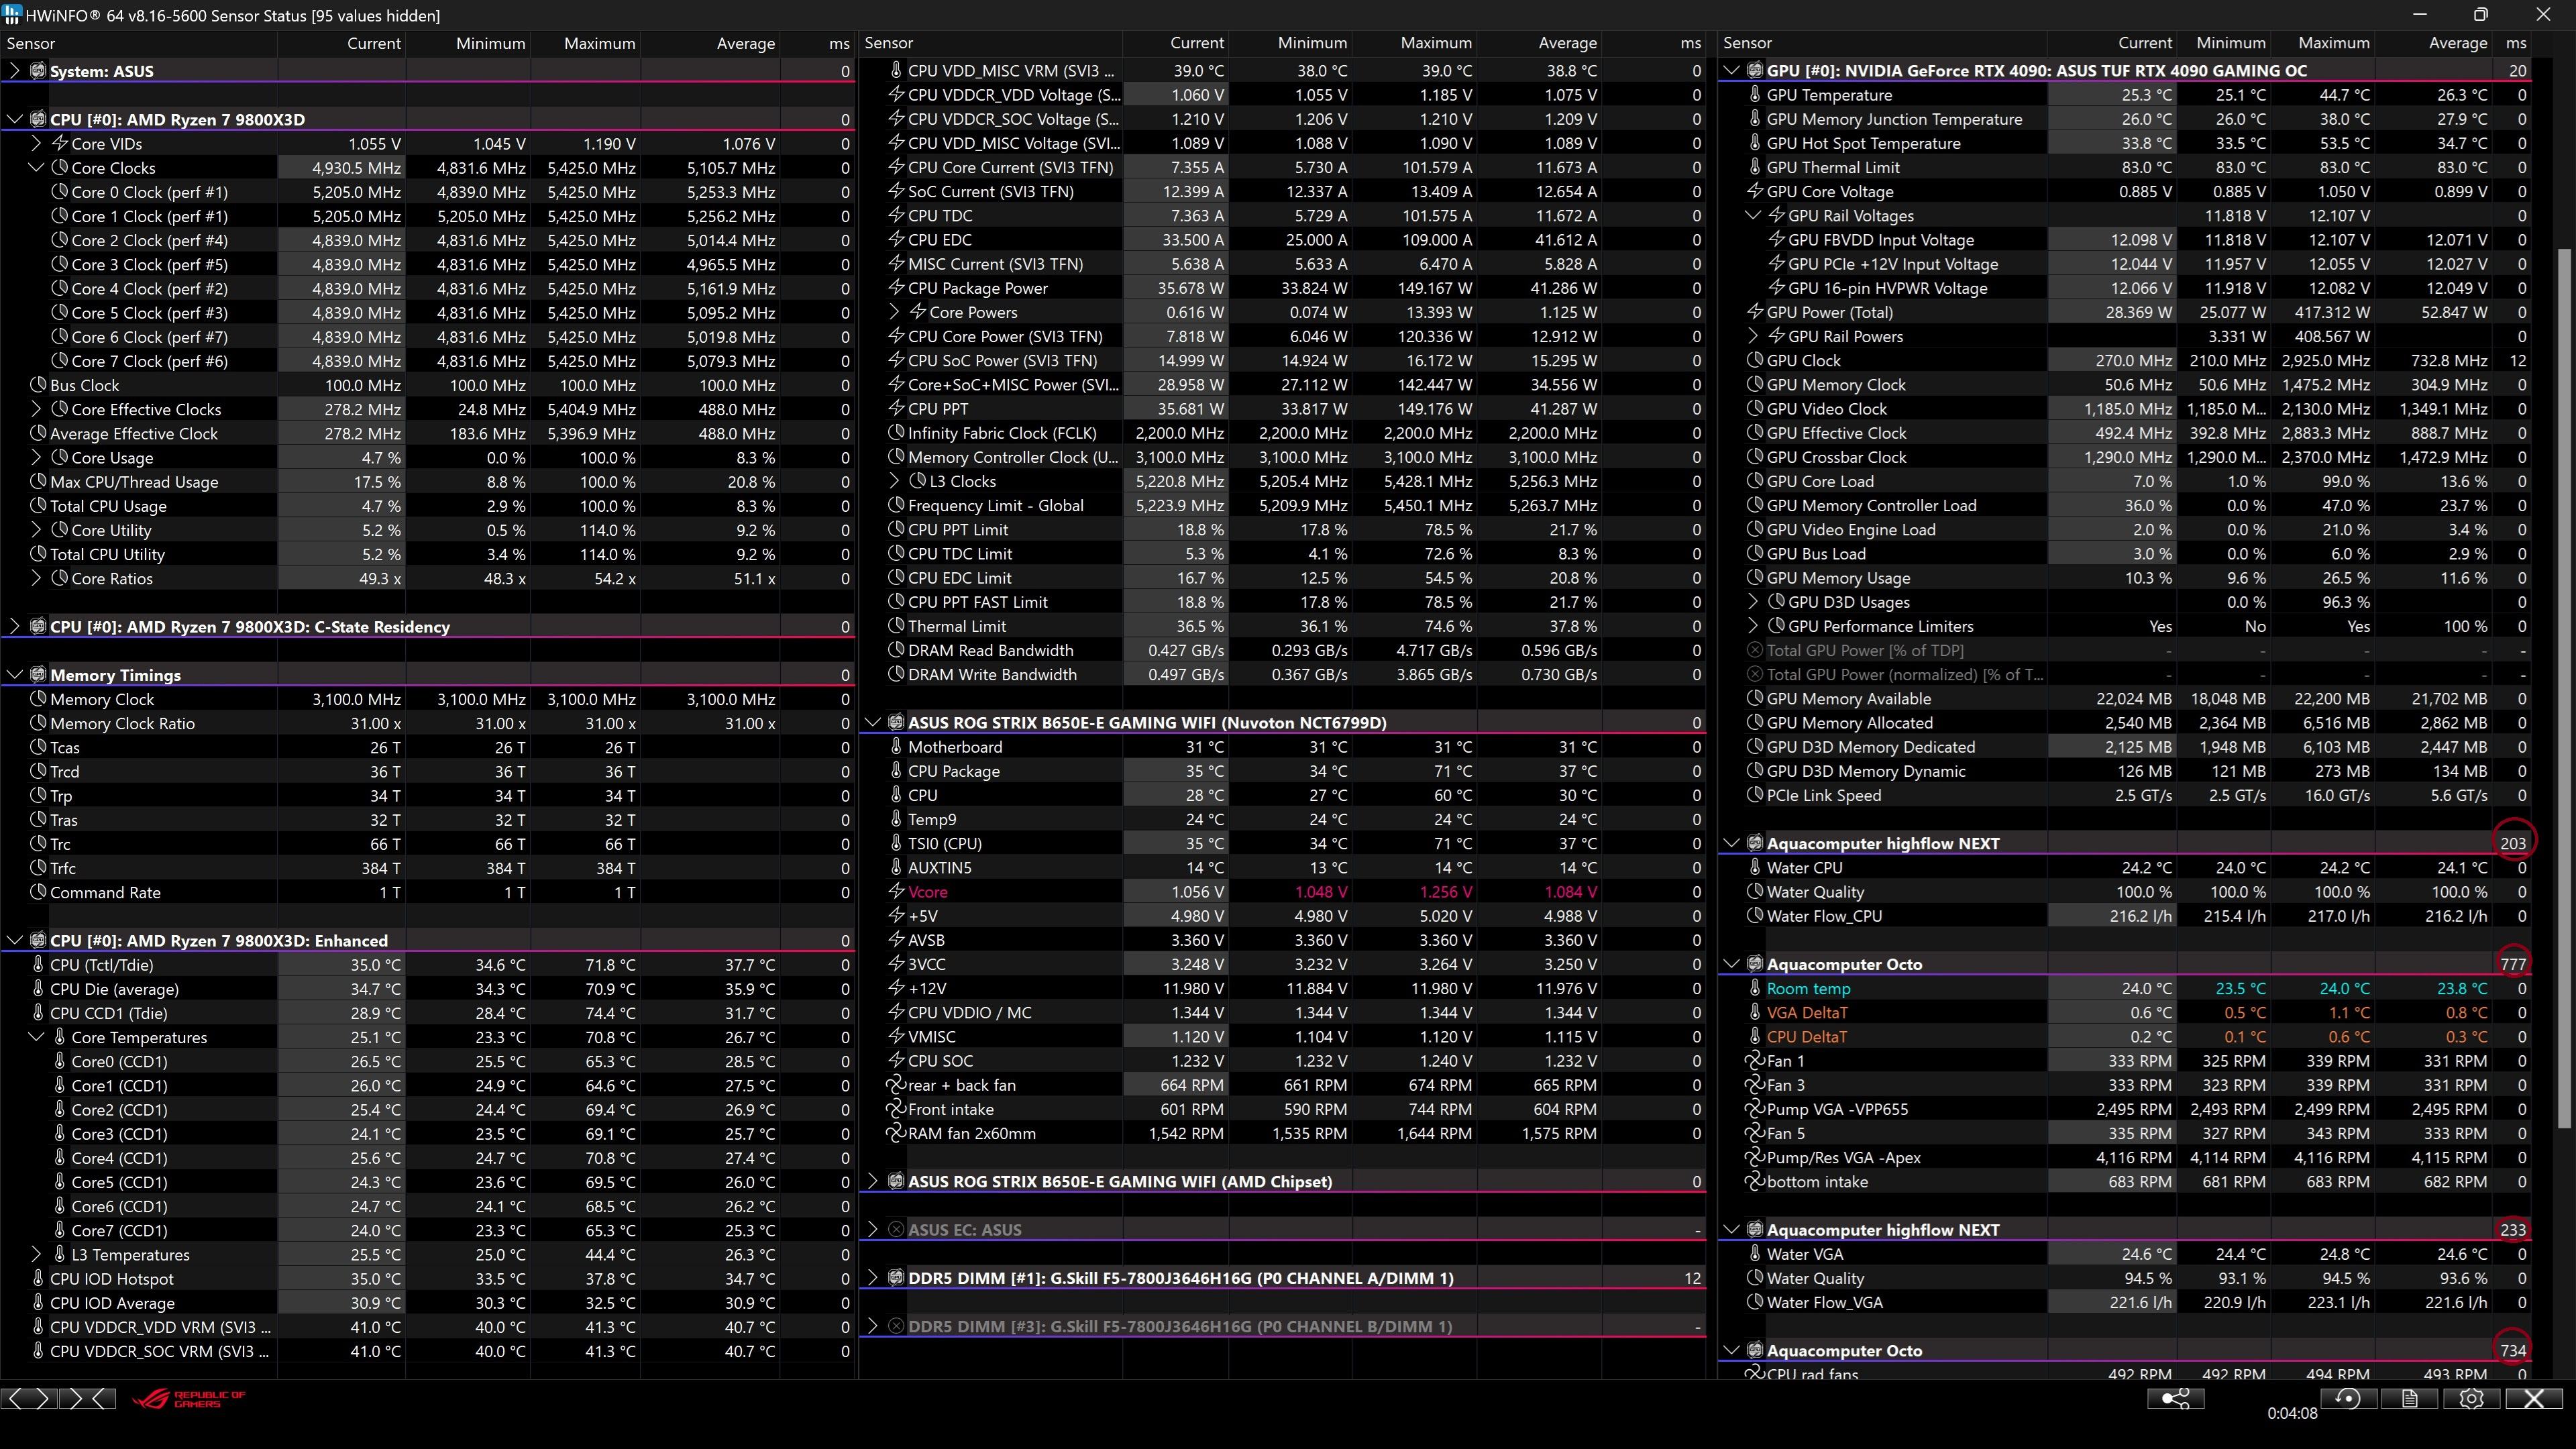
Task: Expand the Core Powers row
Action: click(x=894, y=312)
